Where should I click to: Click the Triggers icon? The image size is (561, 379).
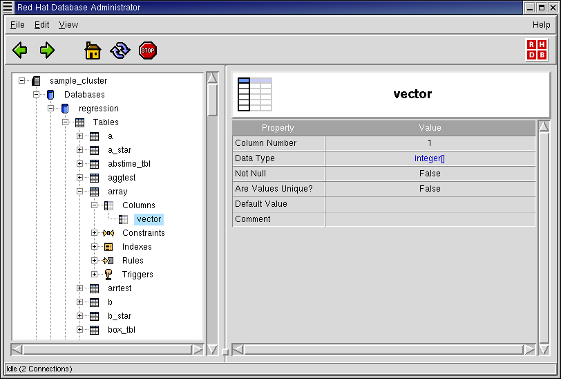coord(108,275)
